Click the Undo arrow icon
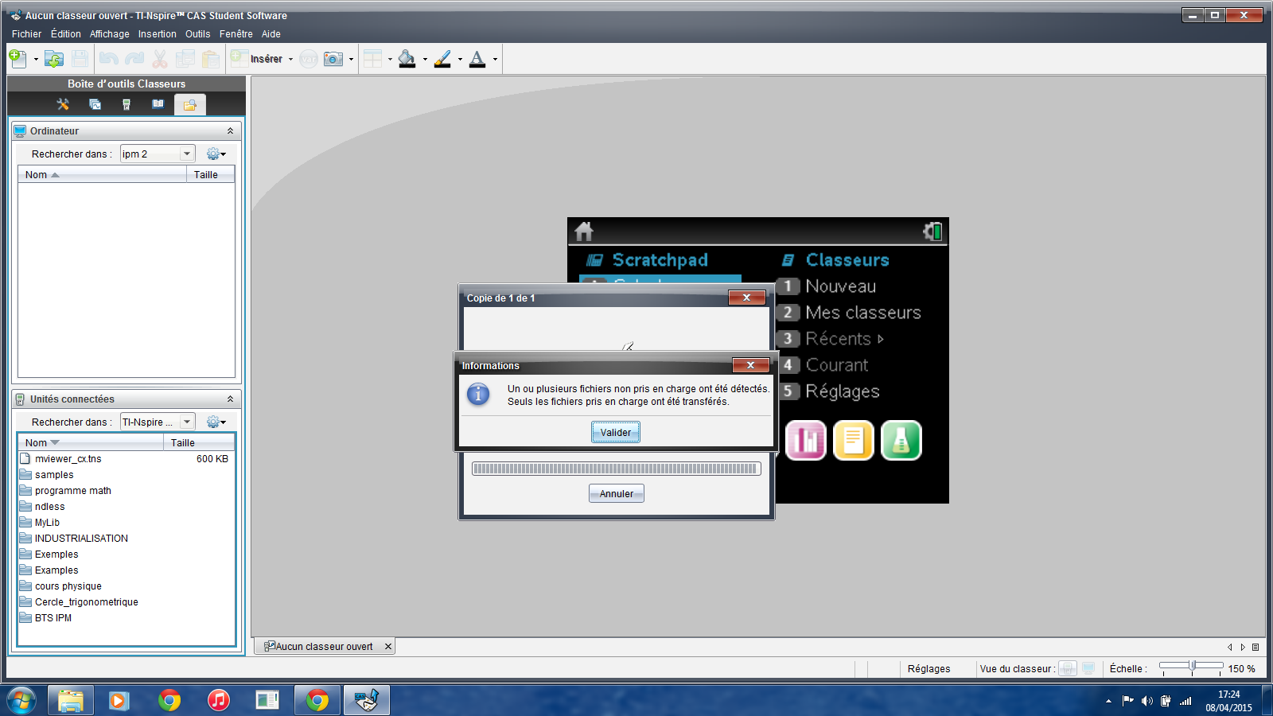This screenshot has height=716, width=1273. coord(109,58)
